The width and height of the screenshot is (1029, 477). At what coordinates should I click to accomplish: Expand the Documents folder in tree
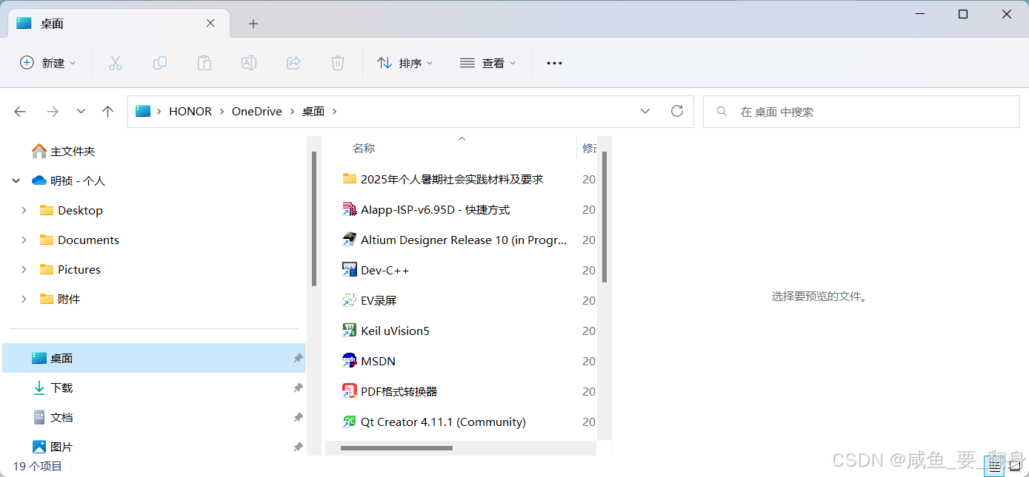pos(24,240)
